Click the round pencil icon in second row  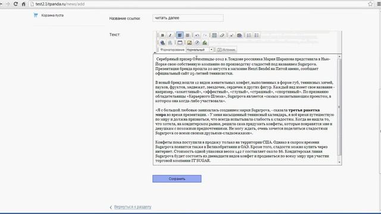[x=197, y=43]
